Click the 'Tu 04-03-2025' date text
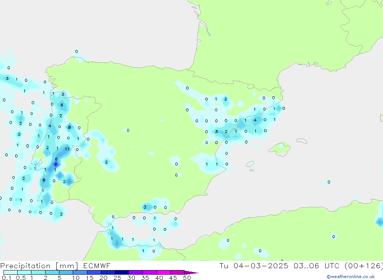The image size is (383, 280). click(x=254, y=265)
